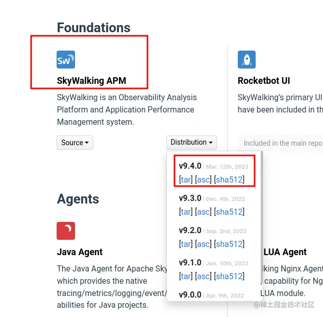Viewport: 323px width, 317px height.
Task: Click the LUA Agent title
Action: (x=285, y=252)
